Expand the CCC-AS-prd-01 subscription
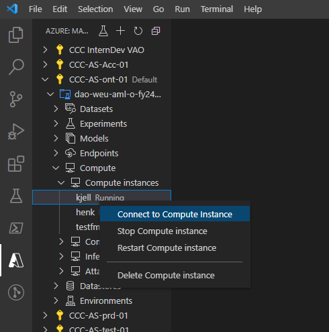This screenshot has height=332, width=329. pyautogui.click(x=45, y=315)
